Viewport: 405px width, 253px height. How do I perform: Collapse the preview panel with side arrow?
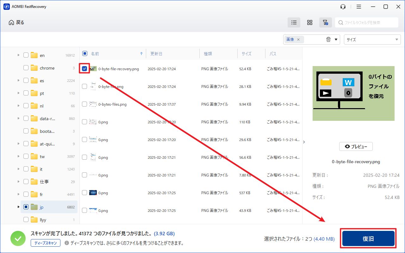point(304,142)
